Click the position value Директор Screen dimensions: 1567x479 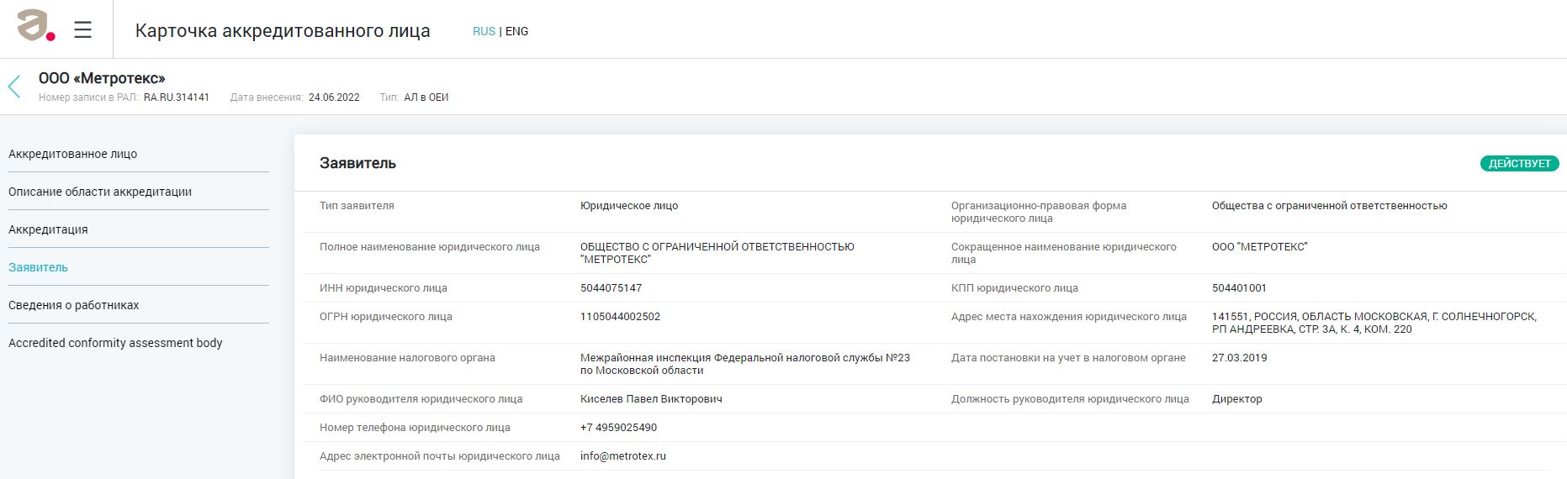coord(1237,399)
